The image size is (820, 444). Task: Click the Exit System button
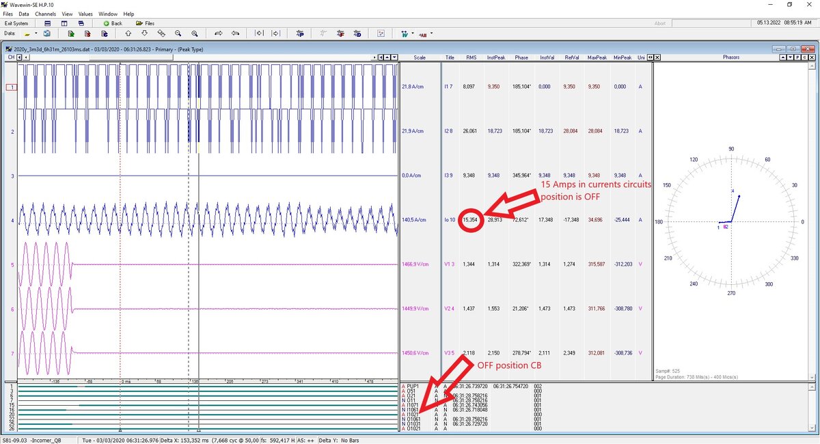point(16,23)
